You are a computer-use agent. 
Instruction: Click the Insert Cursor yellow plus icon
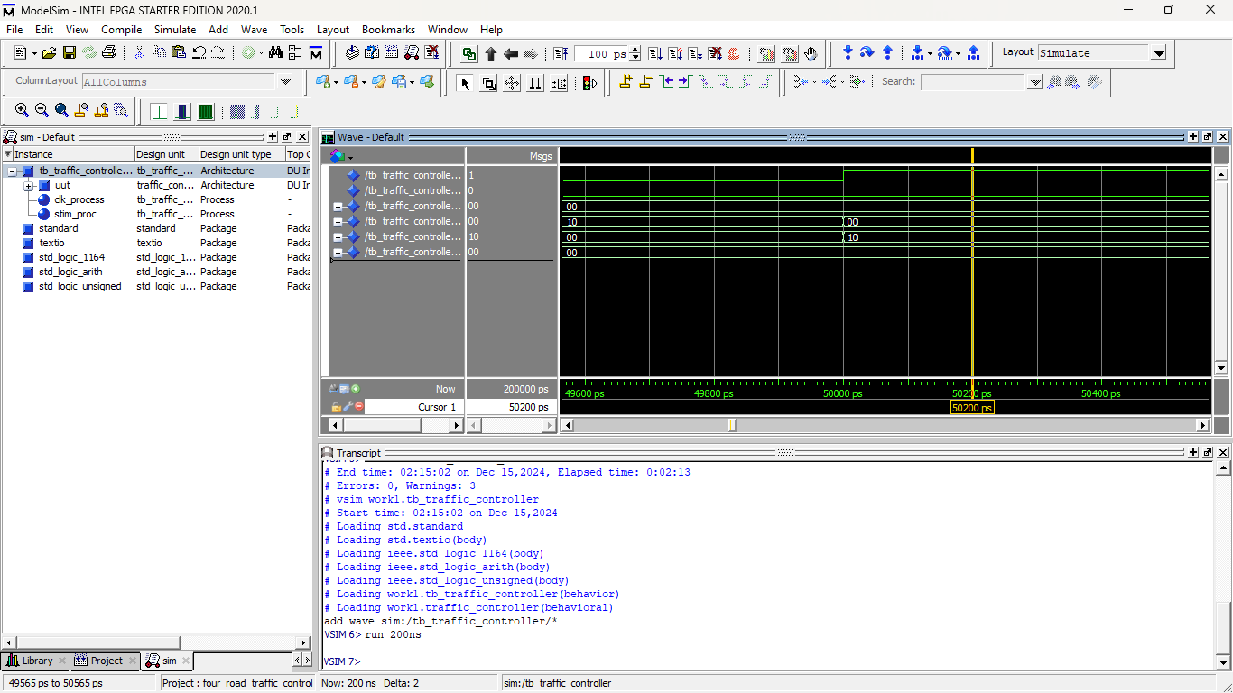click(x=626, y=82)
